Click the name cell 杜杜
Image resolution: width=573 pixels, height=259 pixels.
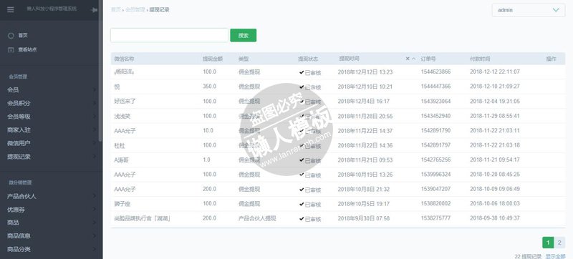click(x=120, y=145)
